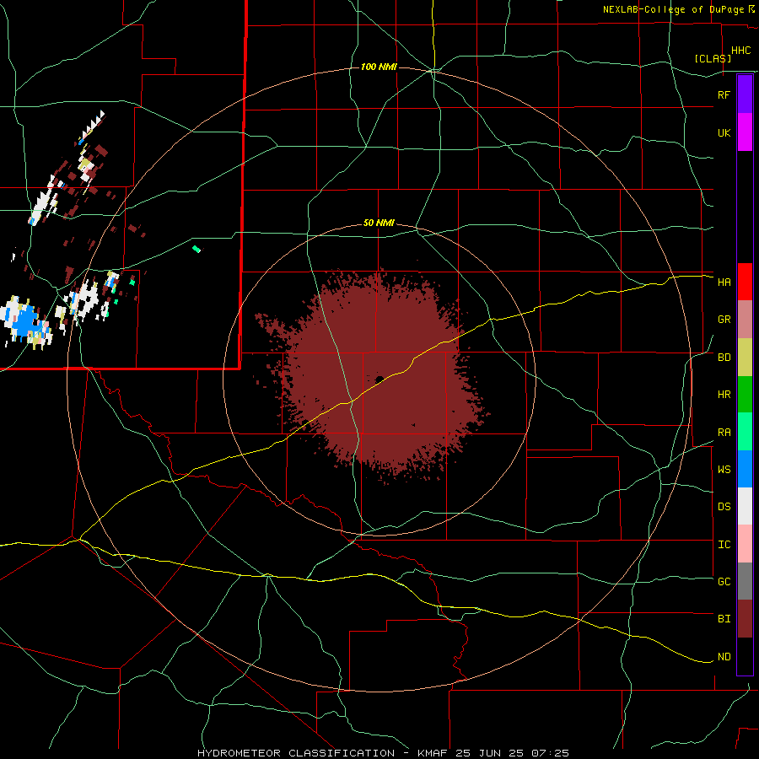Click the BI legend label
This screenshot has height=759, width=759.
click(x=724, y=619)
